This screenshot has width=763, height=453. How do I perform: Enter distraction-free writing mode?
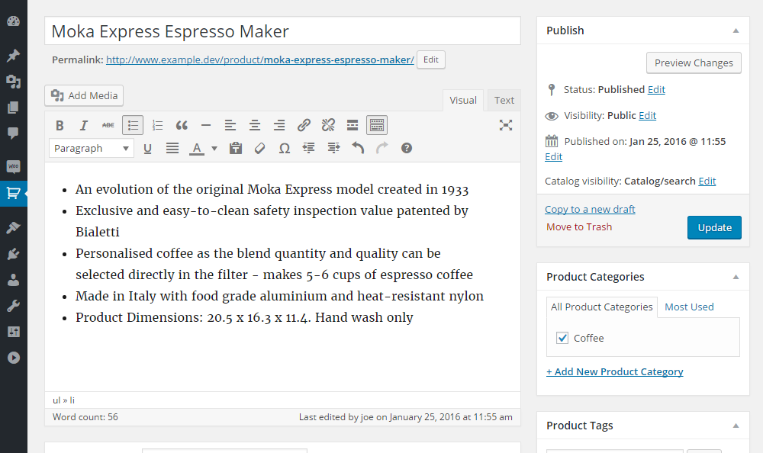coord(505,124)
